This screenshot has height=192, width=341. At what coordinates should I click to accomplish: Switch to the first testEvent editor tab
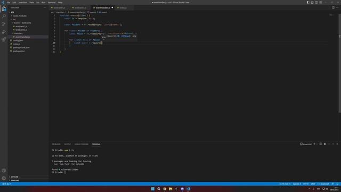(59, 7)
